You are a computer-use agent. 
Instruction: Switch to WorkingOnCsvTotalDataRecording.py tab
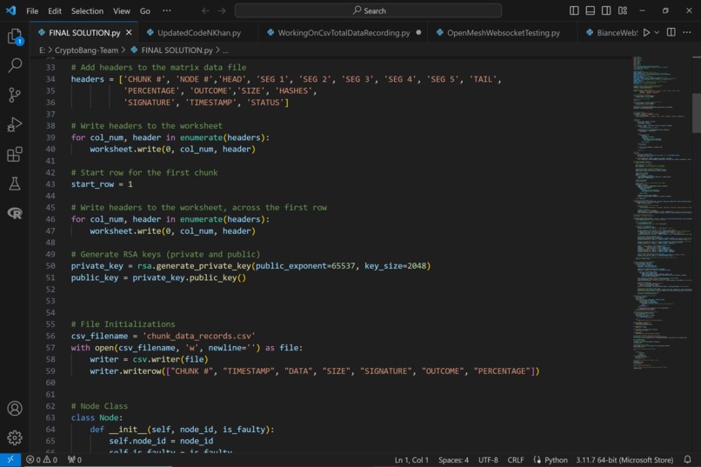coord(344,33)
